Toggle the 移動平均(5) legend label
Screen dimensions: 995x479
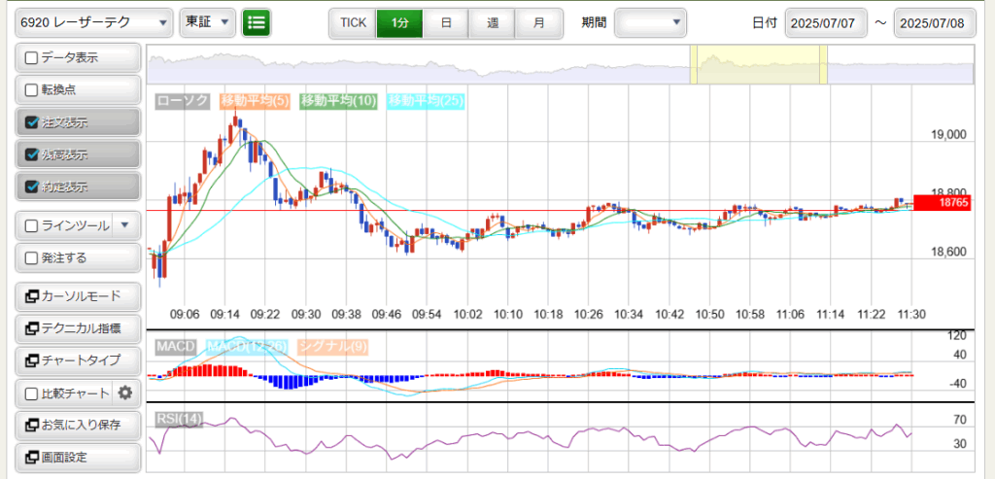click(256, 101)
